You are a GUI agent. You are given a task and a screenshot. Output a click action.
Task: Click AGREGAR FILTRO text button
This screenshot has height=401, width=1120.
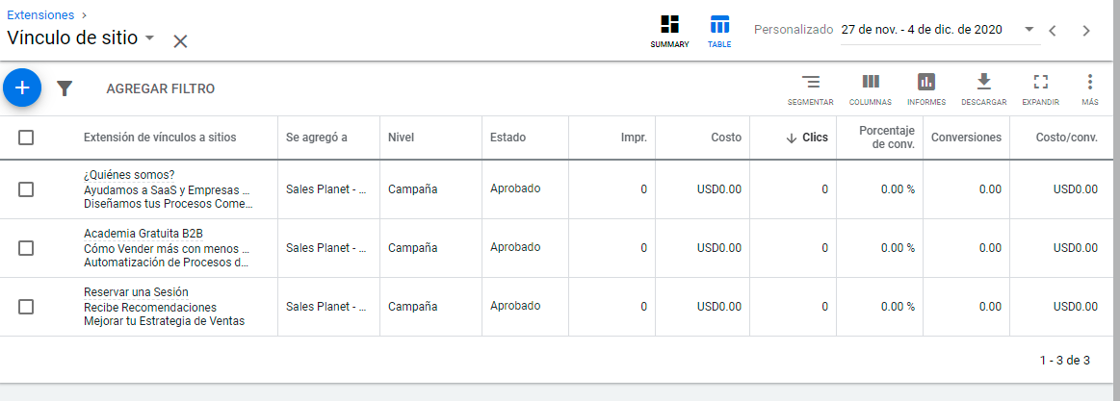coord(161,88)
